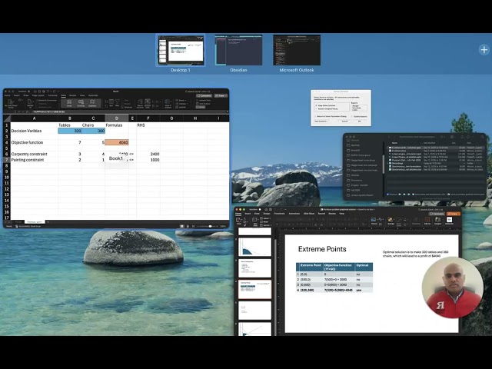Open Slide Show tab in PowerPoint ribbon
492x369 pixels.
[309, 214]
